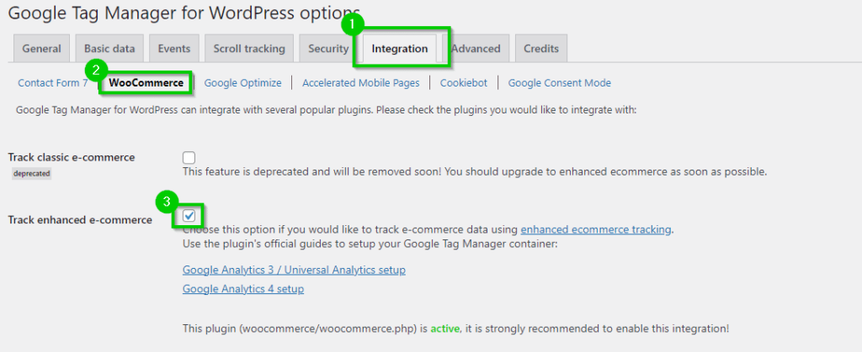
Task: Go to the Security tab
Action: pos(328,48)
